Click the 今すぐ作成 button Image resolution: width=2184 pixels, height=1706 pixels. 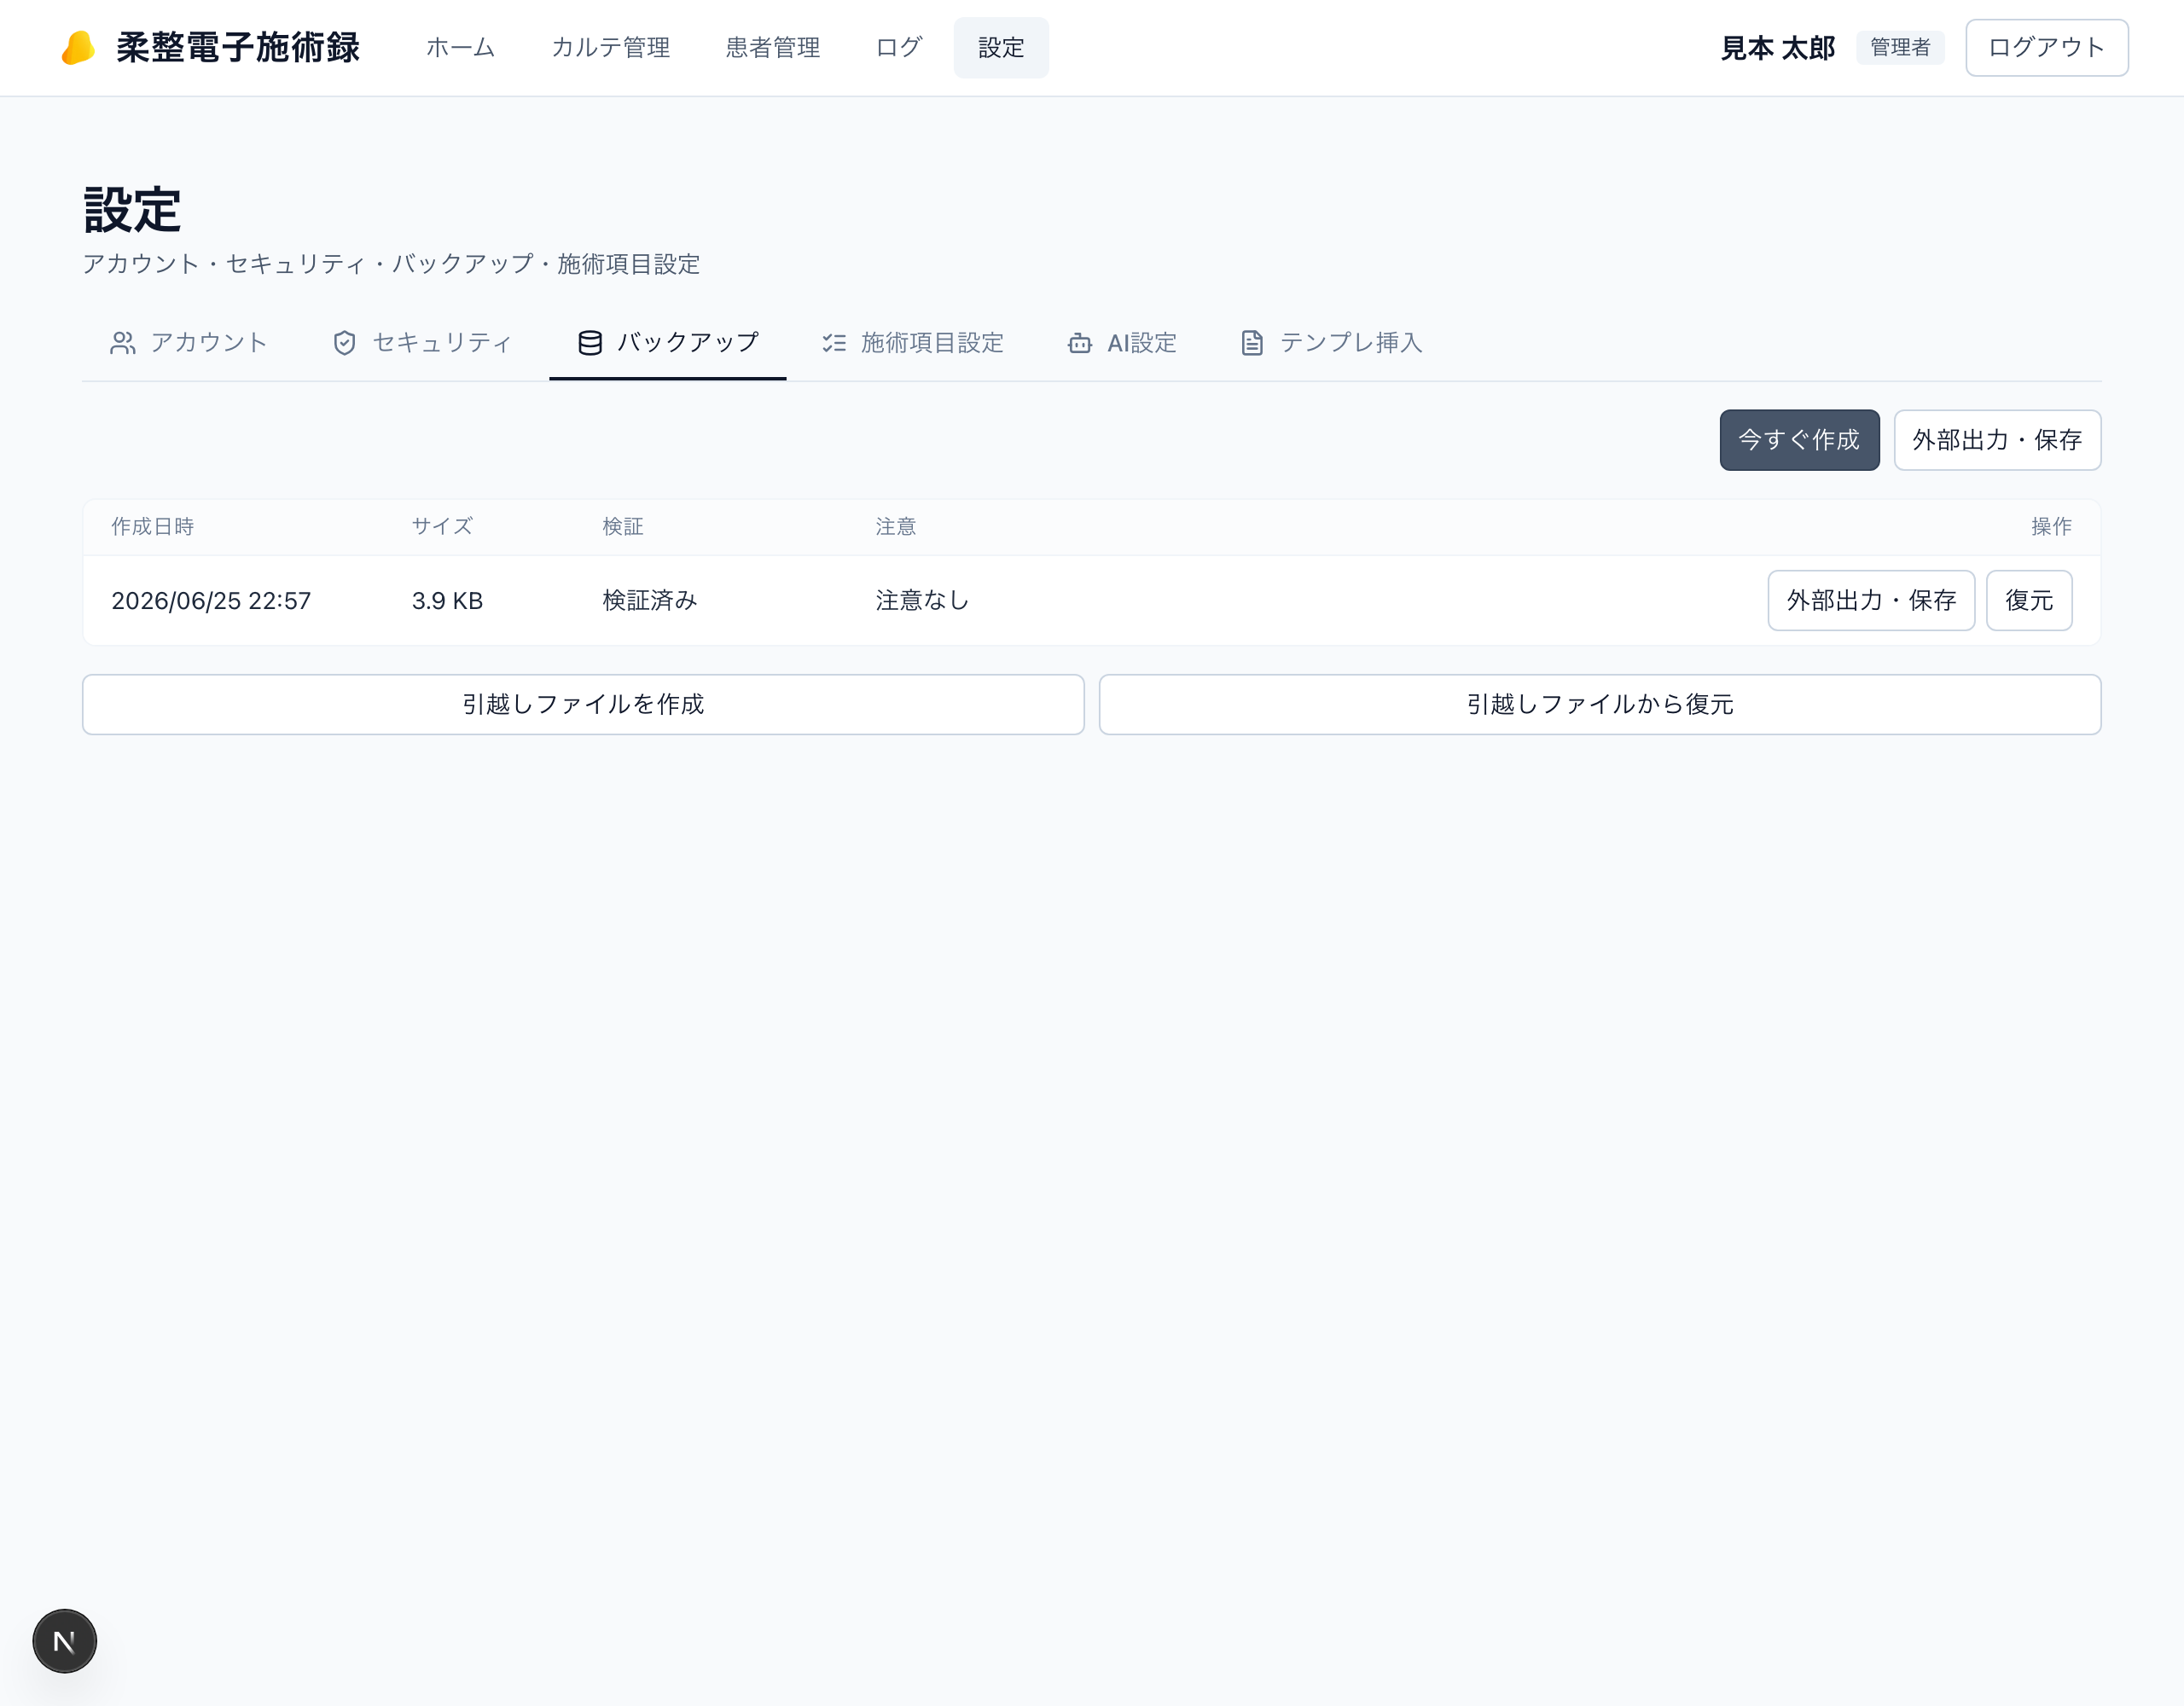coord(1799,440)
